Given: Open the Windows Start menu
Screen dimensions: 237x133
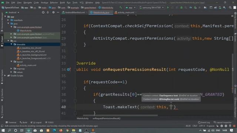Looking at the screenshot, I should [x=3, y=130].
